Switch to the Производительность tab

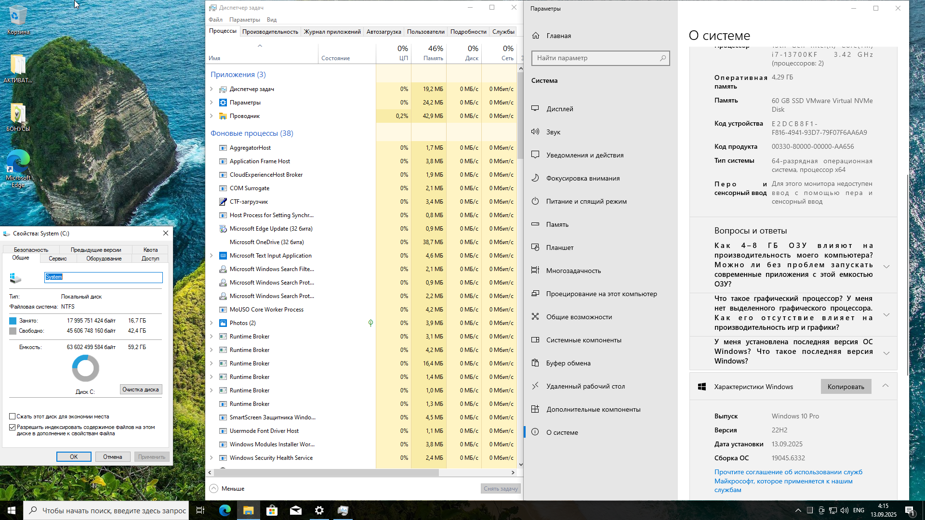tap(270, 32)
